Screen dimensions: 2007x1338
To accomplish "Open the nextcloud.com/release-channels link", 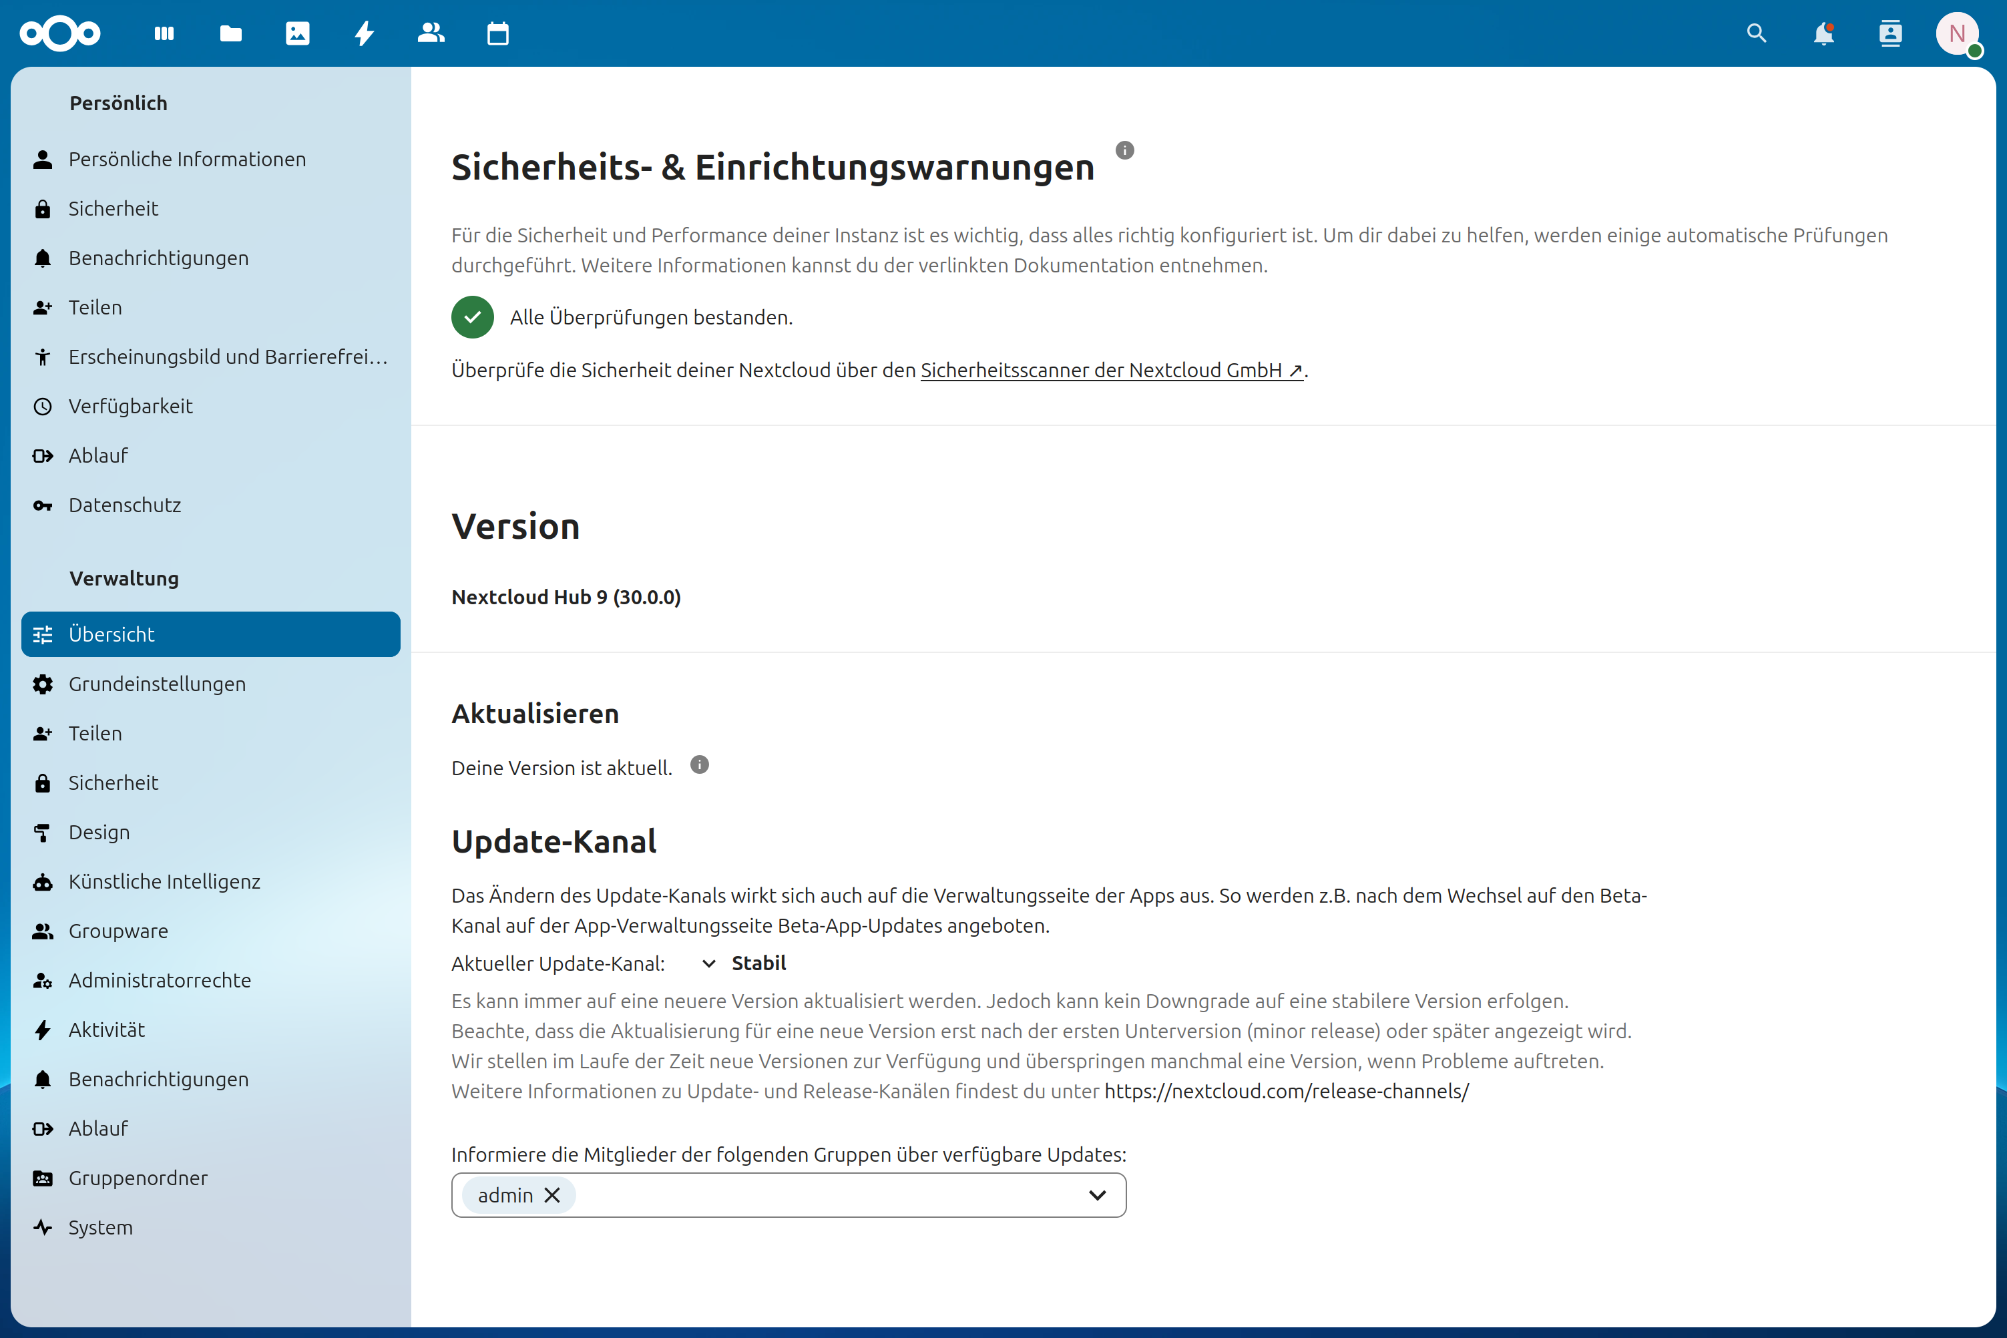I will [1287, 1092].
